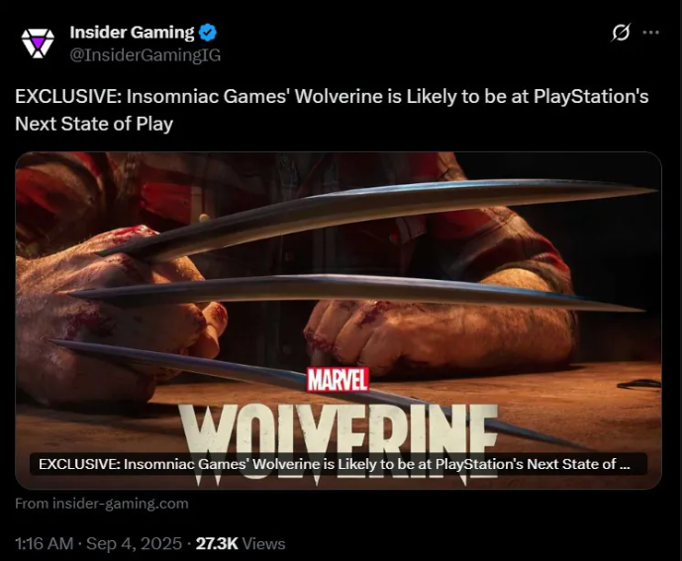The width and height of the screenshot is (682, 561).
Task: Open the 'From insider-gaming.com' source link
Action: (x=102, y=504)
